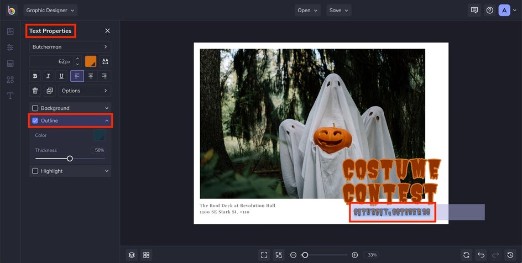Click the Options button

pyautogui.click(x=85, y=91)
